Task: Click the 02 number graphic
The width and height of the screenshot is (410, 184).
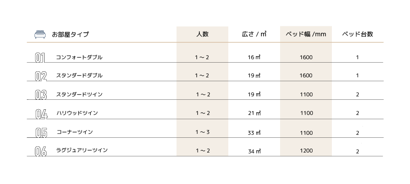Action: [x=41, y=76]
